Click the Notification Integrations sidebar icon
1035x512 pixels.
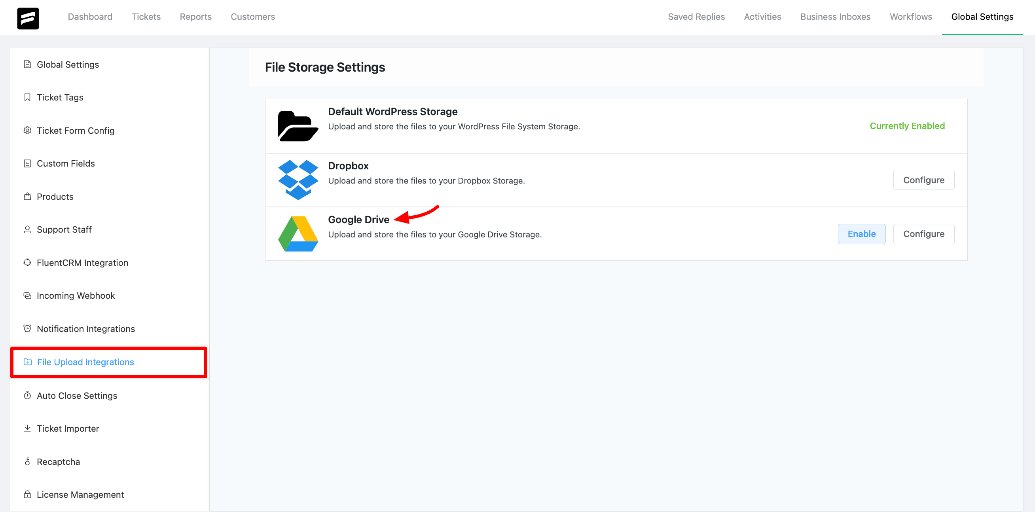(27, 328)
